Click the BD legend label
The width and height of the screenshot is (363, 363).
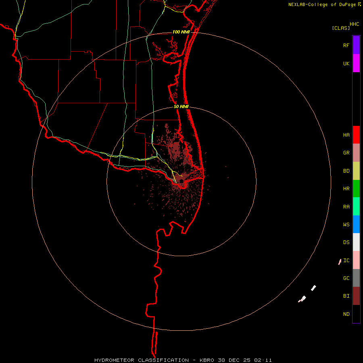346,171
